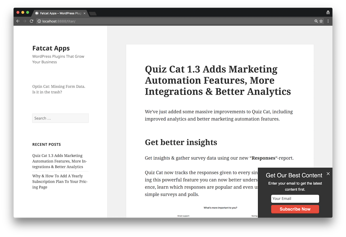Click the browser forward arrow

click(25, 21)
